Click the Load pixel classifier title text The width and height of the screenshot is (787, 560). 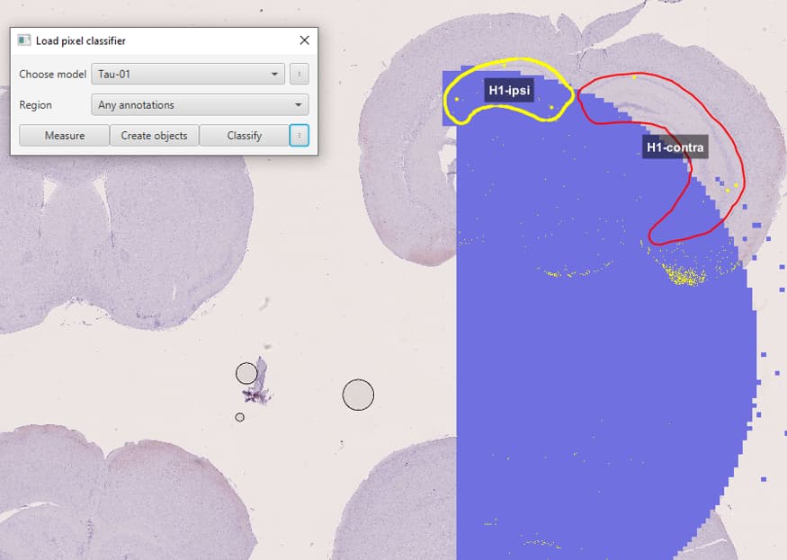[78, 40]
